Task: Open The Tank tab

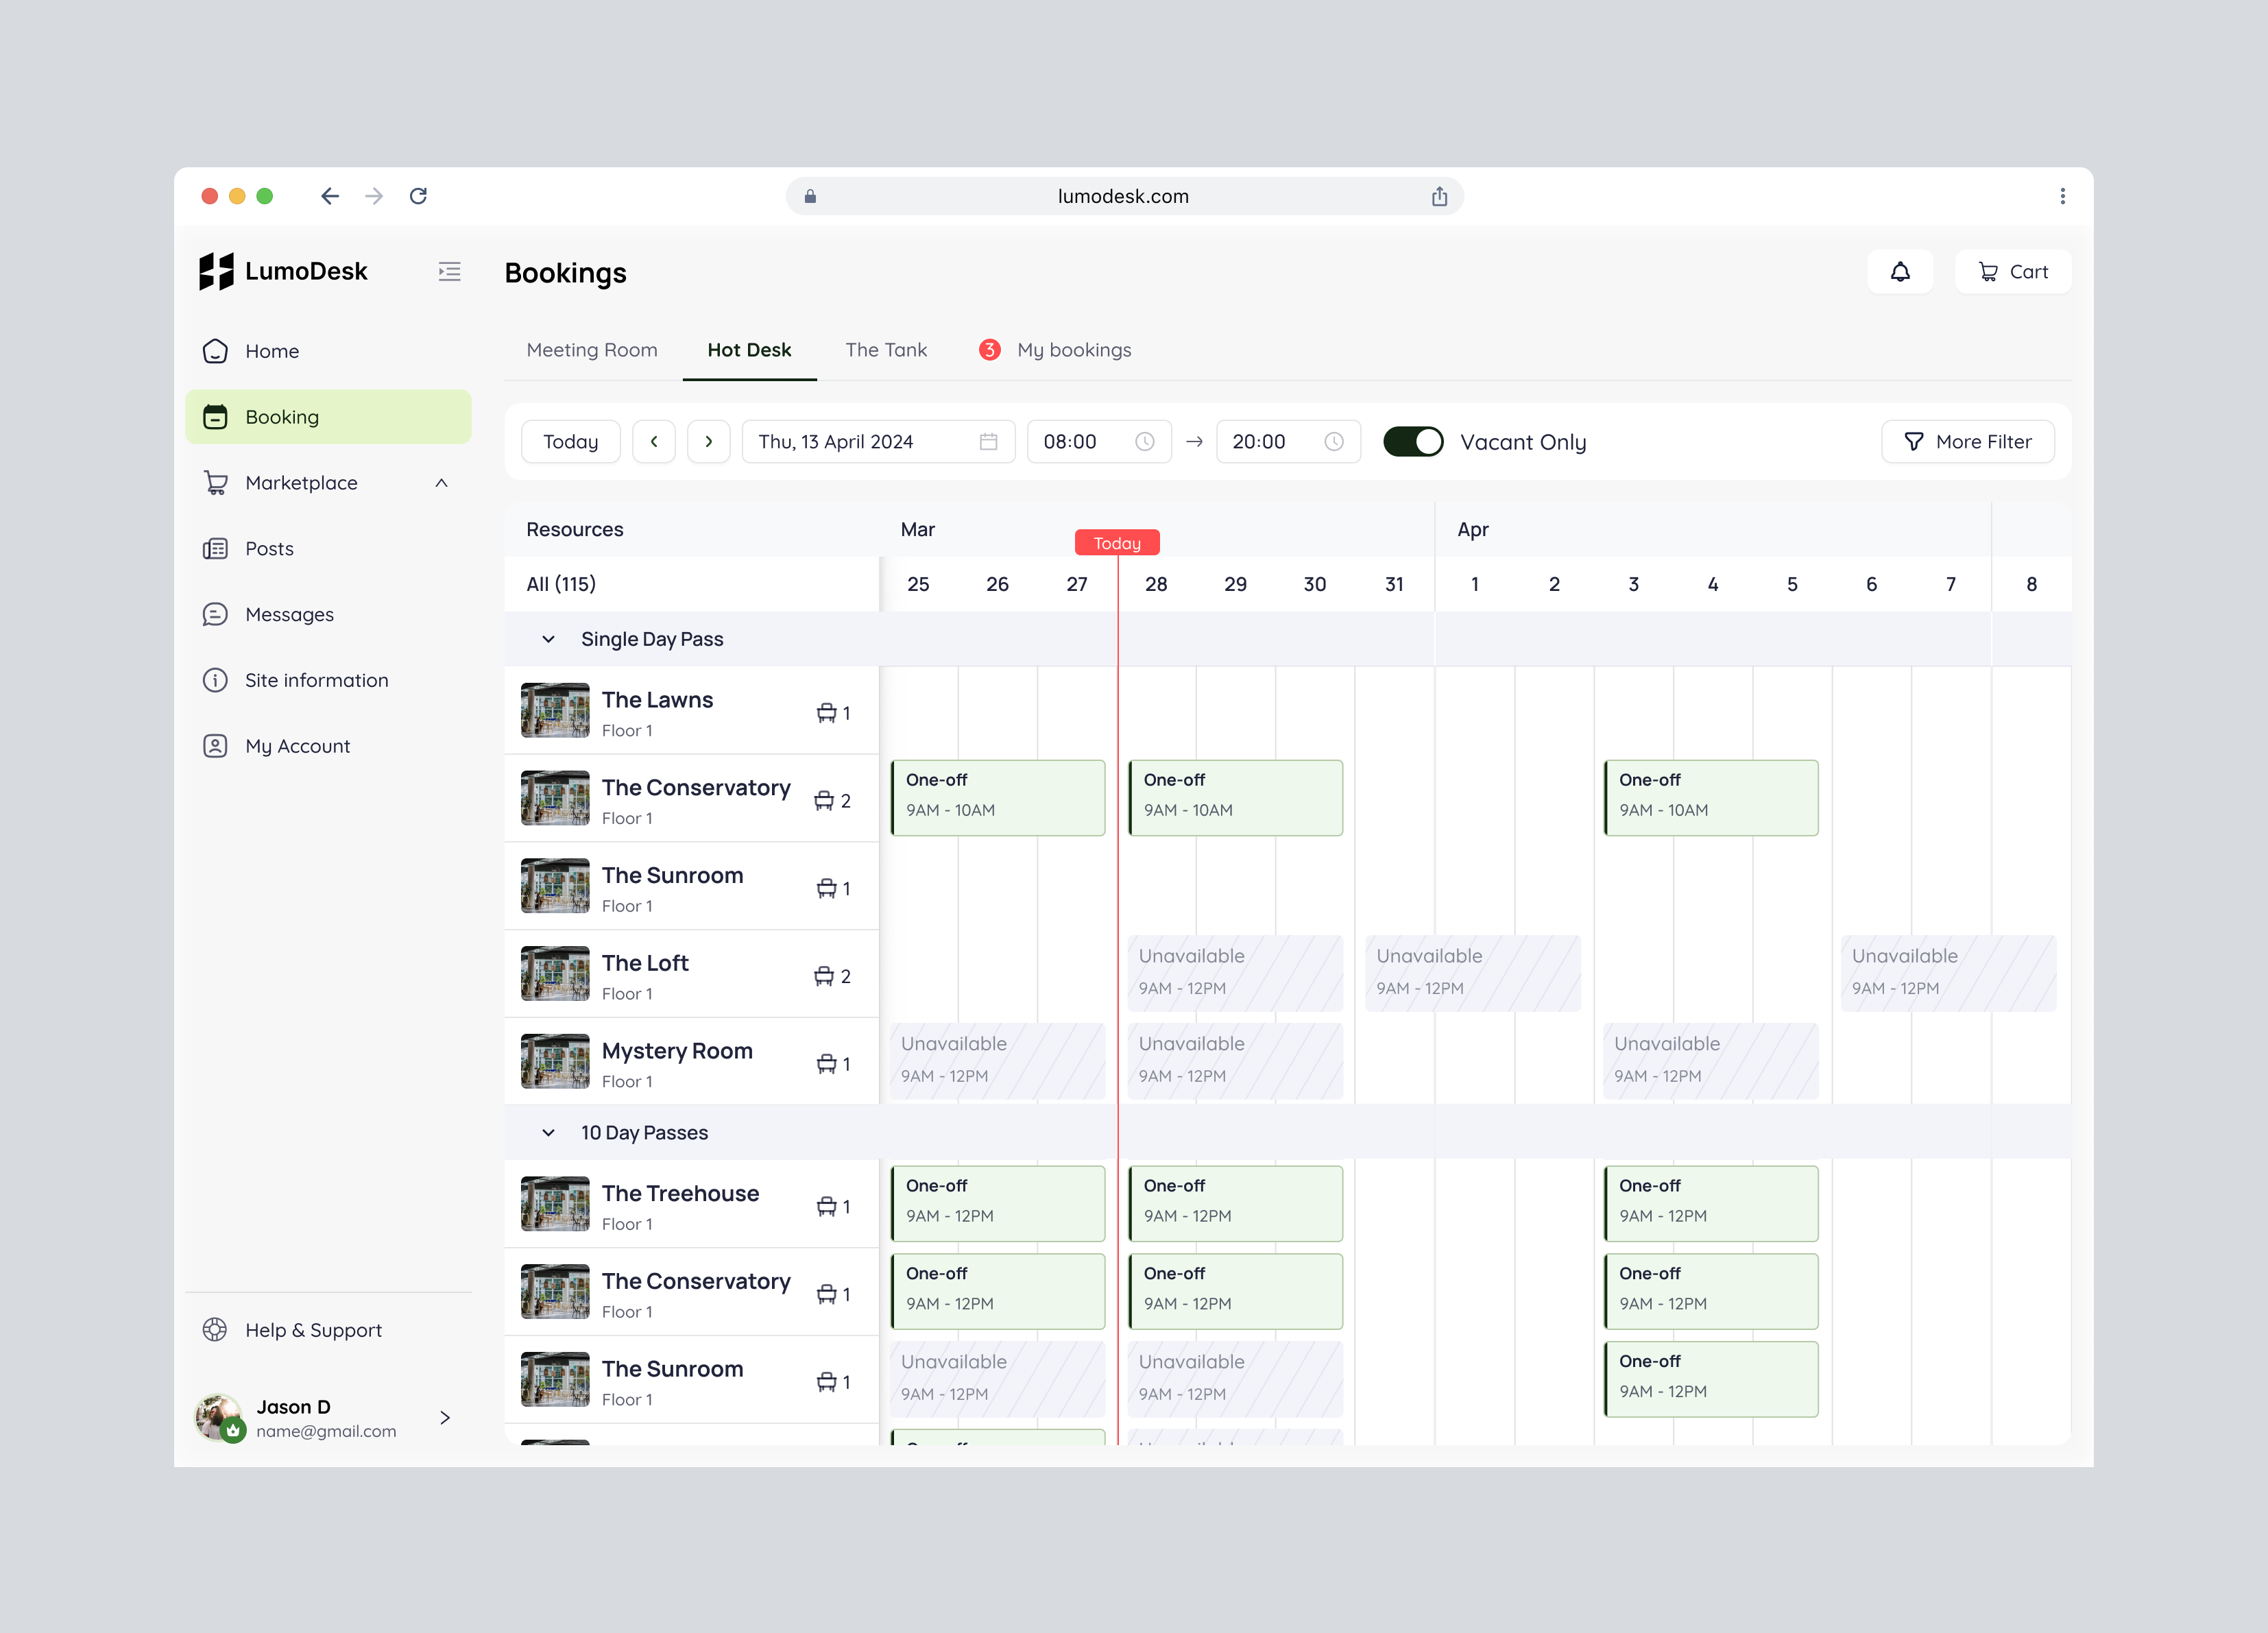Action: 886,350
